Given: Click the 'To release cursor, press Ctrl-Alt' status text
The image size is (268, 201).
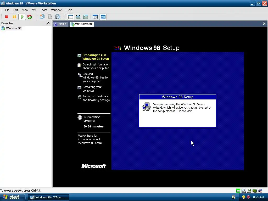Looking at the screenshot, I should [21, 191].
